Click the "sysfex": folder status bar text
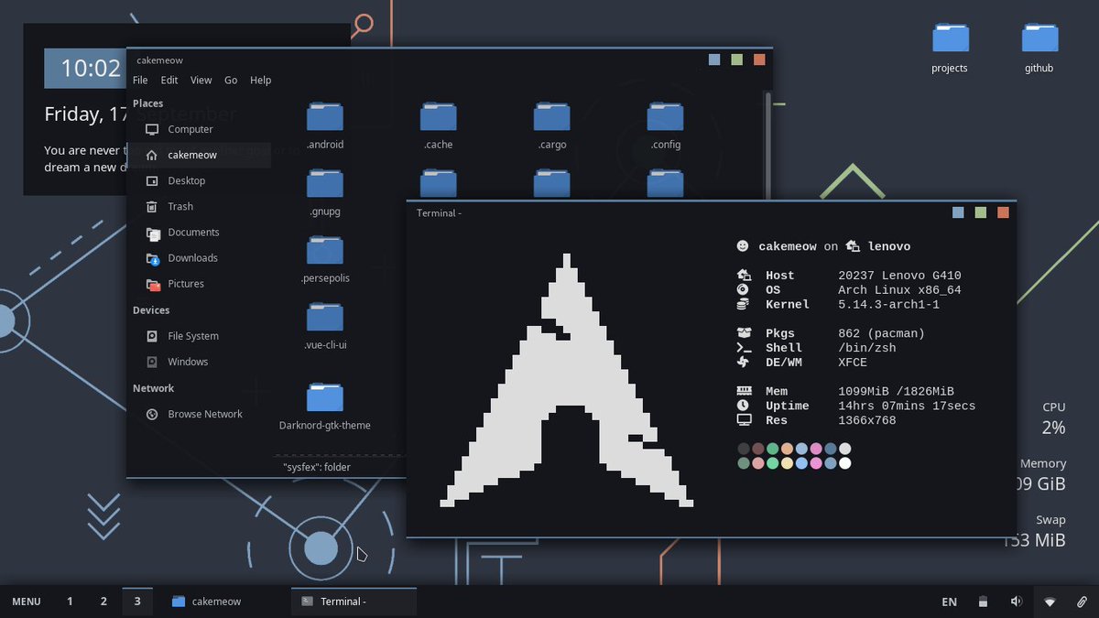Image resolution: width=1099 pixels, height=618 pixels. [317, 467]
